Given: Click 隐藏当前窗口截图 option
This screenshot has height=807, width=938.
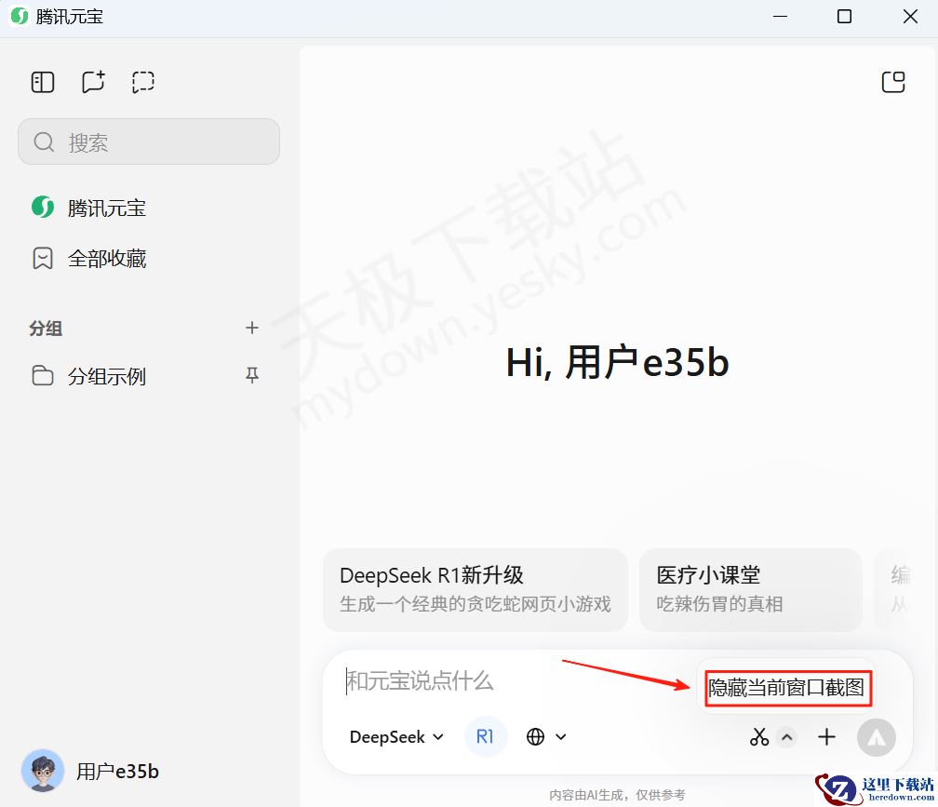Looking at the screenshot, I should [787, 689].
